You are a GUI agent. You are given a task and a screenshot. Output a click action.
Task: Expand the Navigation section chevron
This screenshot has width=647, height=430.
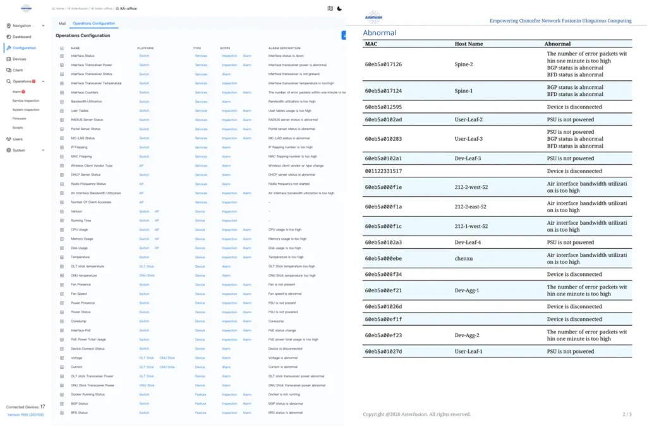43,26
